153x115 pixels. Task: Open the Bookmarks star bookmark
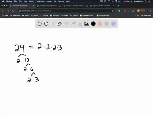point(15,15)
